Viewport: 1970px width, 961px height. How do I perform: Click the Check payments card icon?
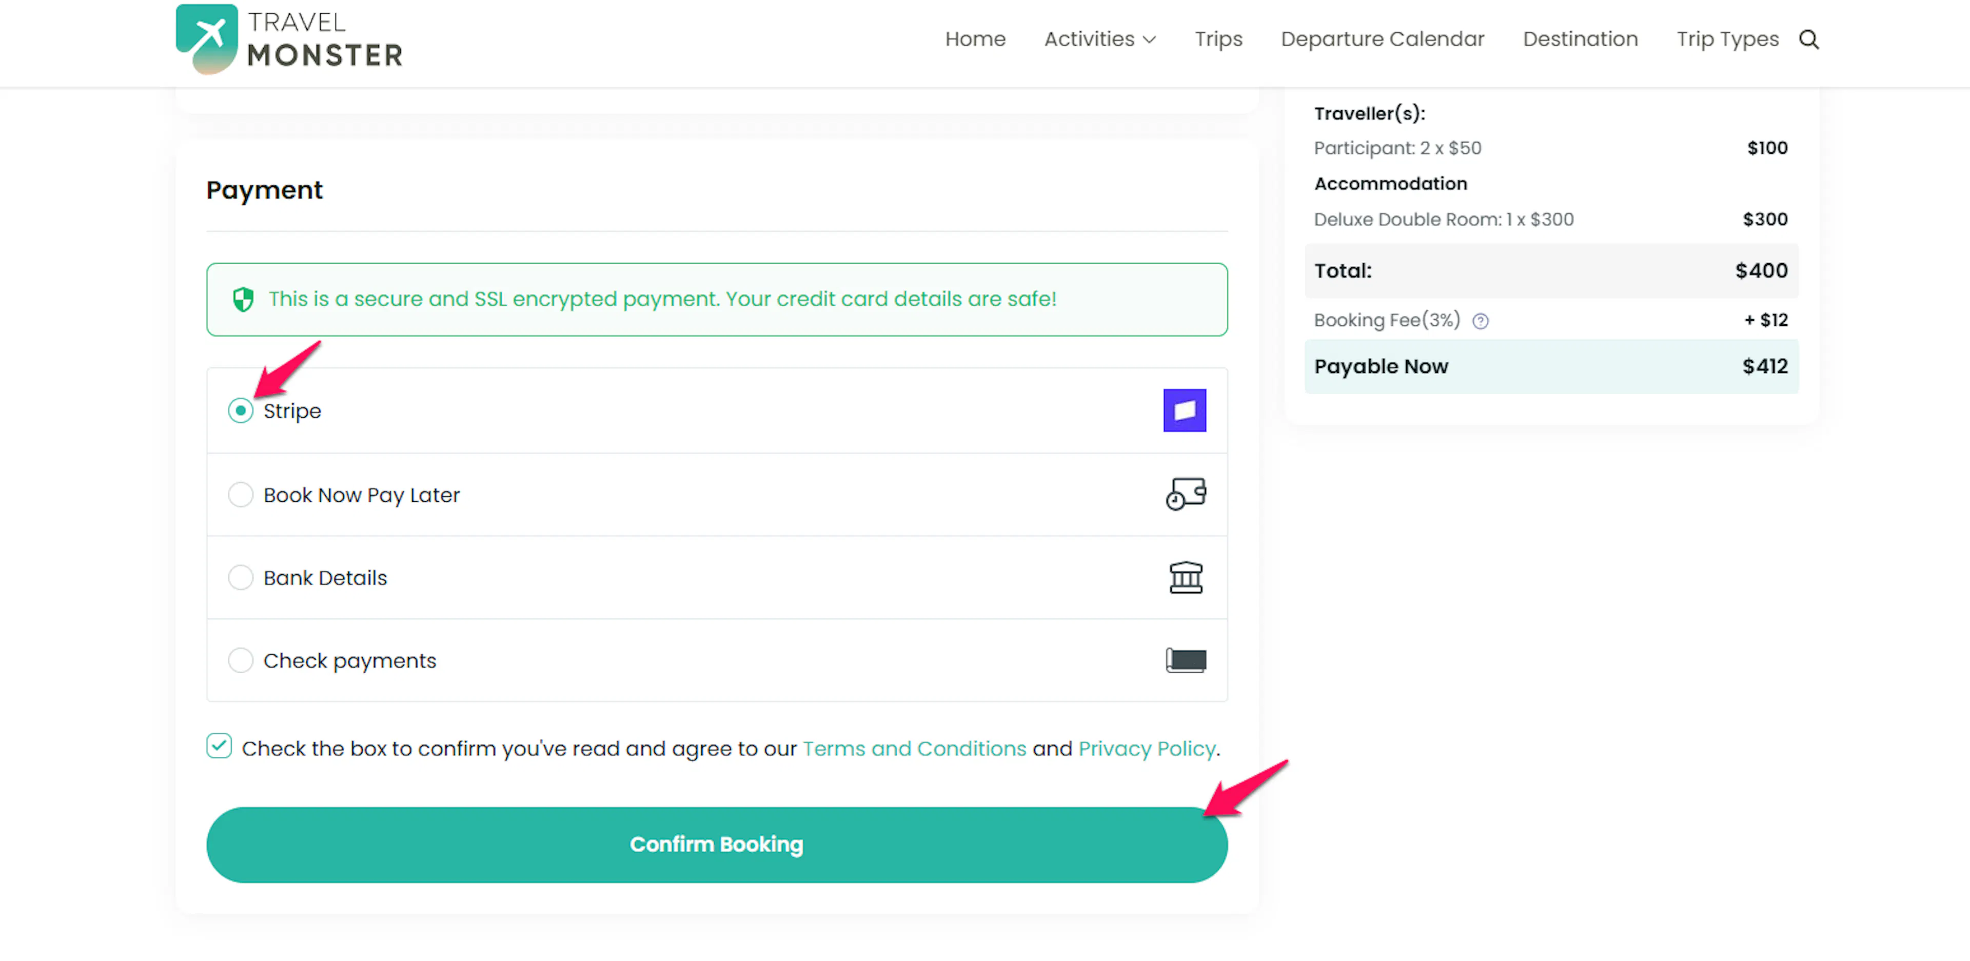point(1186,660)
